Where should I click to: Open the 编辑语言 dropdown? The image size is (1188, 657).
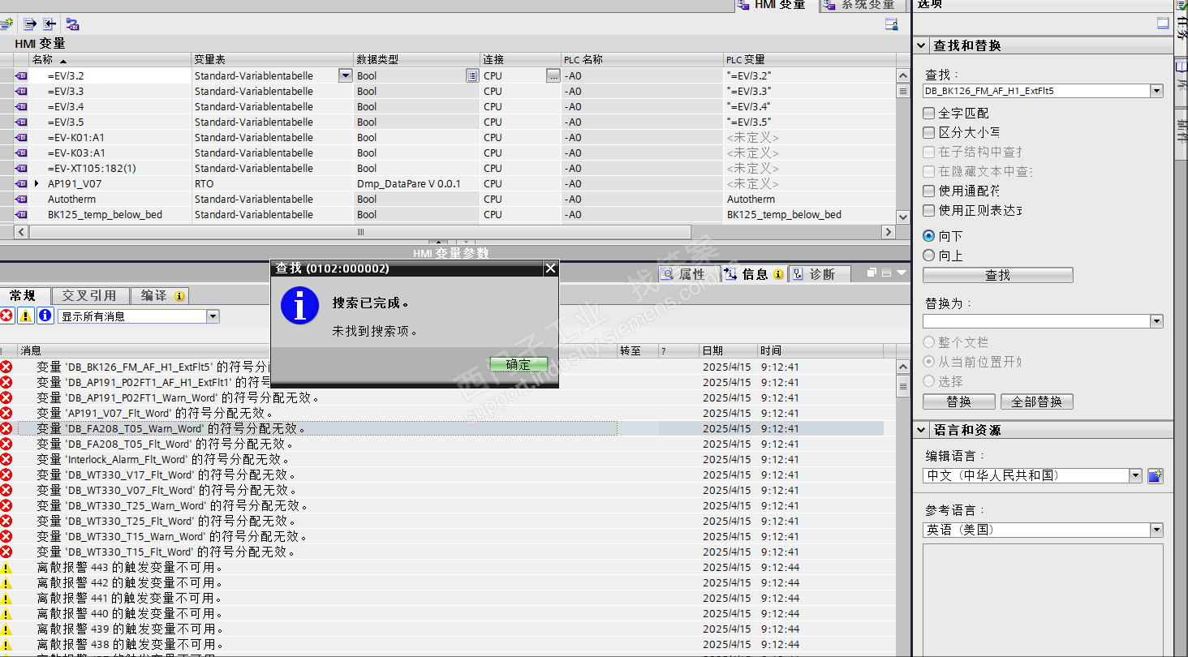tap(1136, 476)
